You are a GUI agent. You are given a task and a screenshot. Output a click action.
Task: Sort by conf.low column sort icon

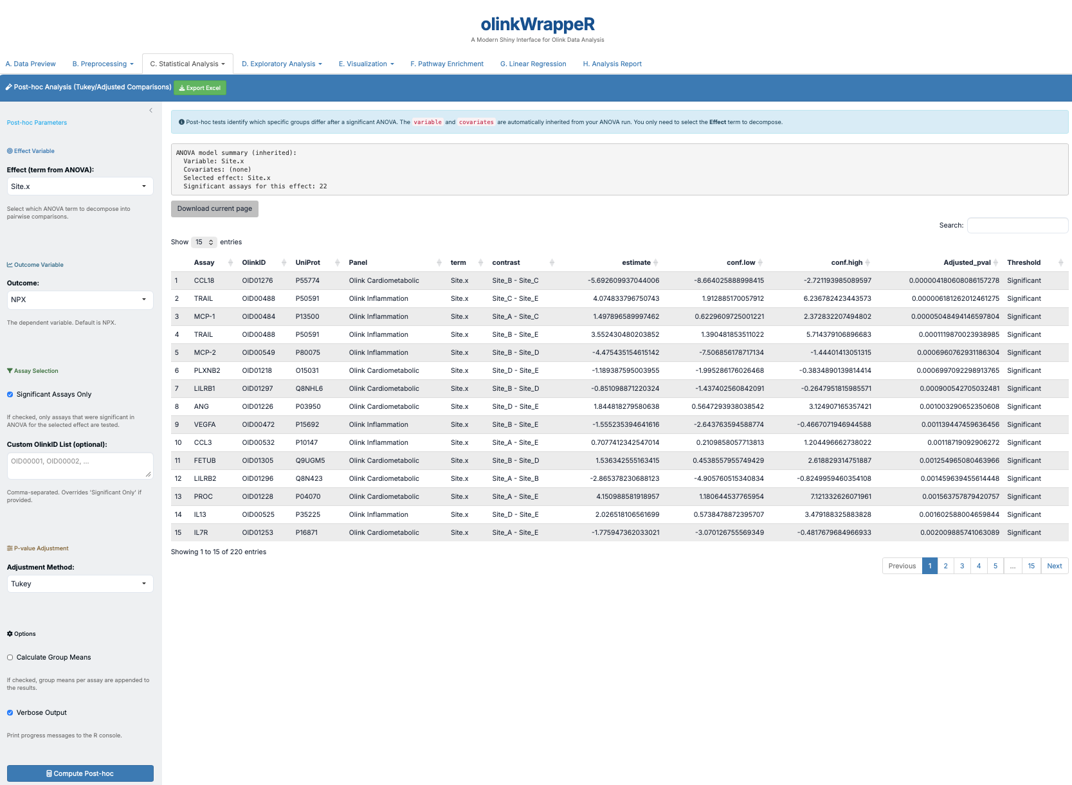point(760,262)
